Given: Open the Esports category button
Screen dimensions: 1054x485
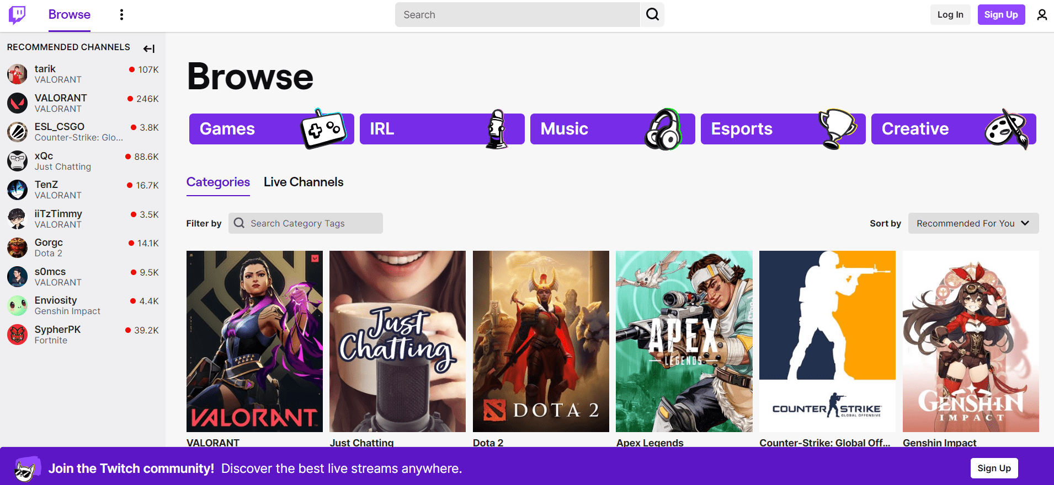Looking at the screenshot, I should (x=782, y=129).
